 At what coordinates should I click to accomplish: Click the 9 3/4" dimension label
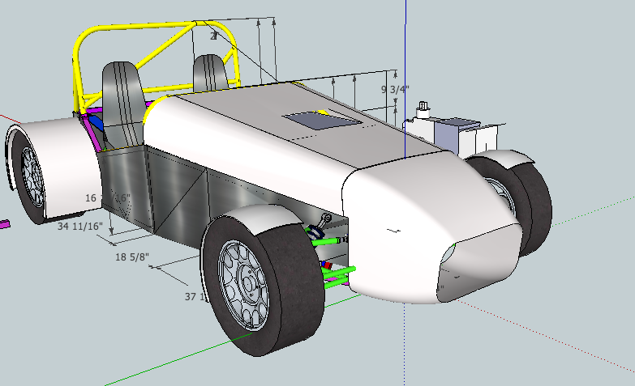click(395, 90)
